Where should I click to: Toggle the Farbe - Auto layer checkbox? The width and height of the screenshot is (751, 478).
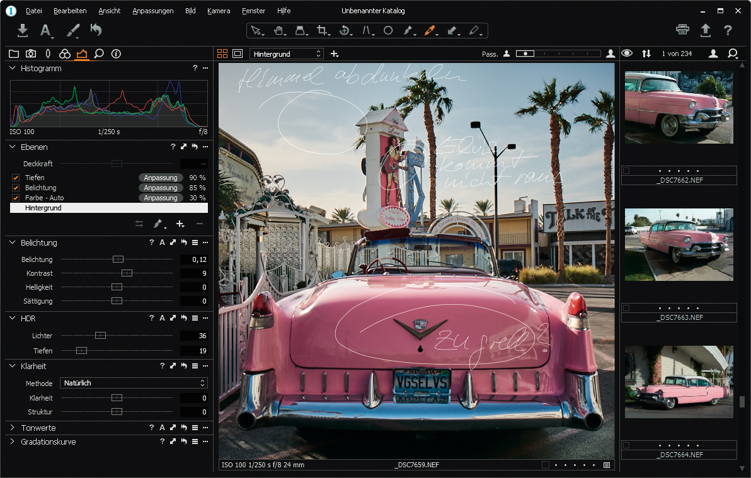pos(16,198)
